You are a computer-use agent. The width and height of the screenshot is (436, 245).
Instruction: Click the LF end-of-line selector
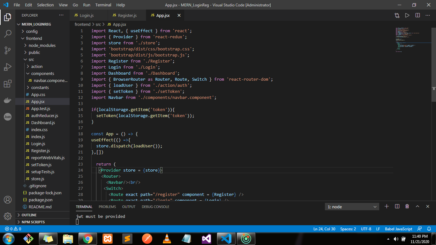pos(378,229)
